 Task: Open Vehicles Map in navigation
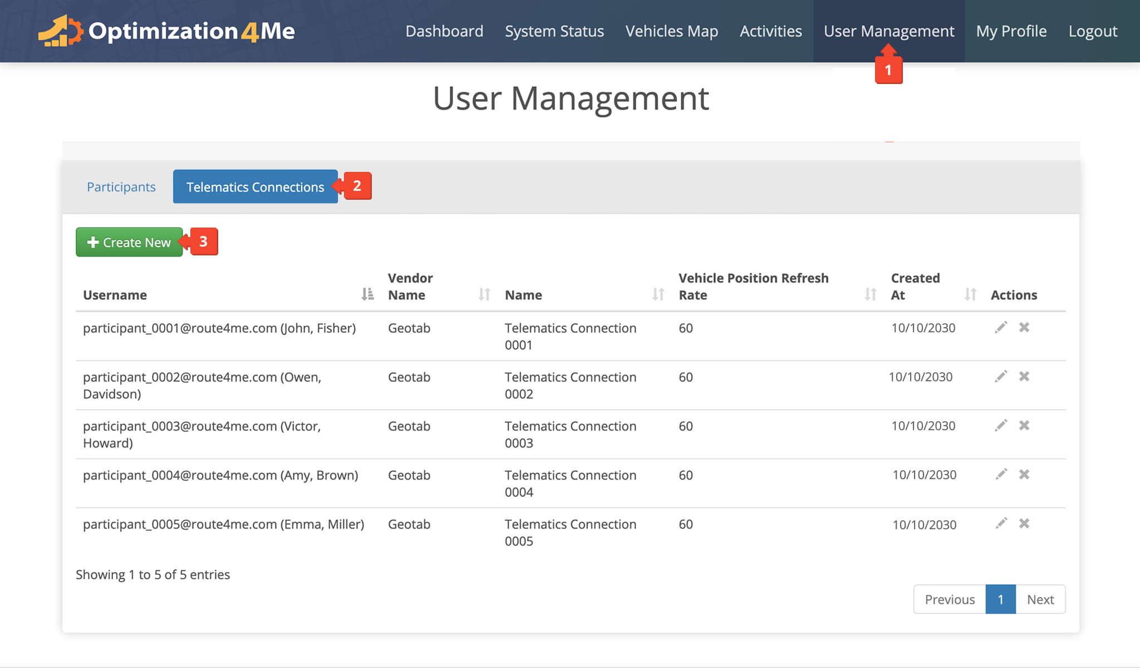point(672,31)
